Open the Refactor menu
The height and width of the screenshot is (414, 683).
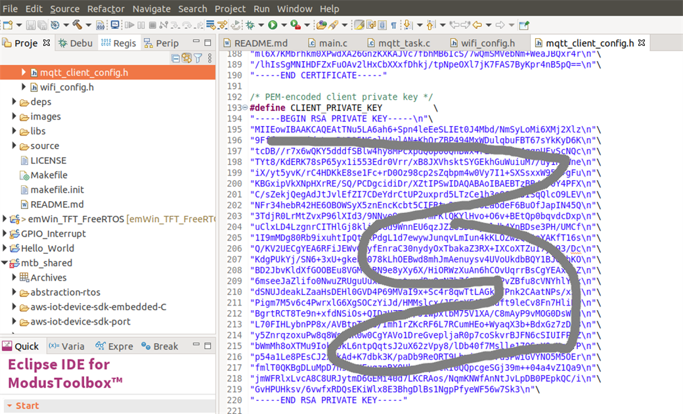(106, 9)
